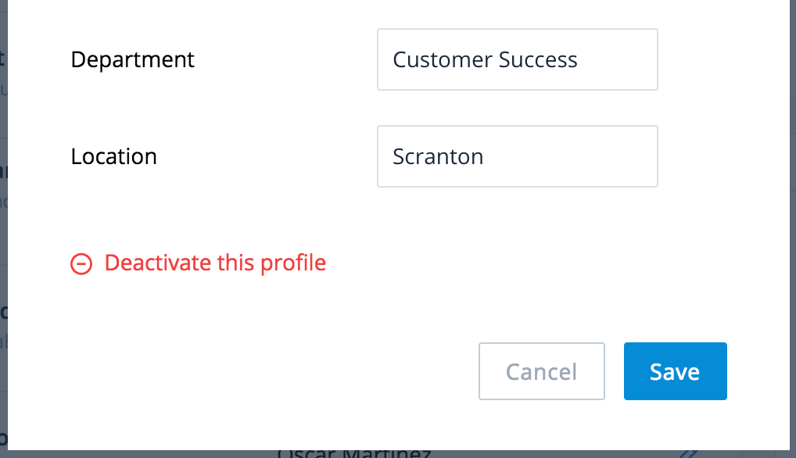Click the dimmed page strip left of dialog
Screen dimensions: 796x458
click(x=3, y=234)
